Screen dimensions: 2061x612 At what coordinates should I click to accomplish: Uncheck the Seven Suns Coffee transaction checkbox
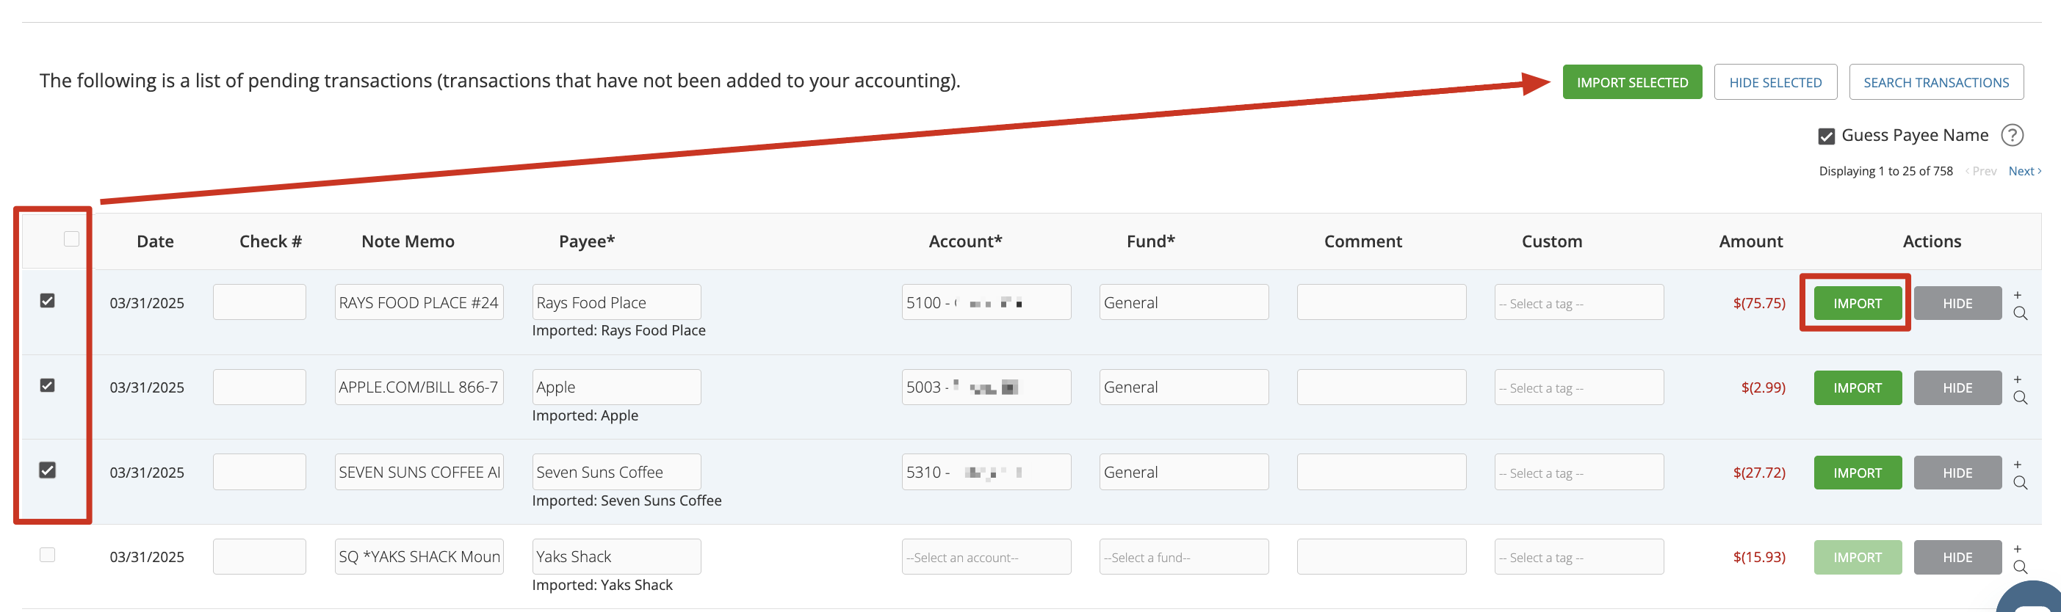pyautogui.click(x=47, y=470)
